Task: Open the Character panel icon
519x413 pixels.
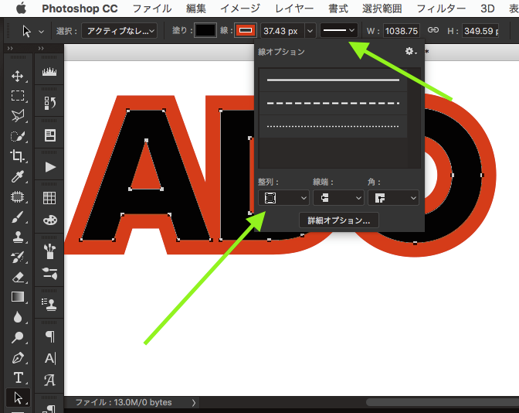Action: pyautogui.click(x=49, y=358)
